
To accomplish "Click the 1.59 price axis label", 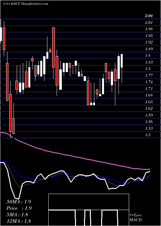I will click(149, 115).
